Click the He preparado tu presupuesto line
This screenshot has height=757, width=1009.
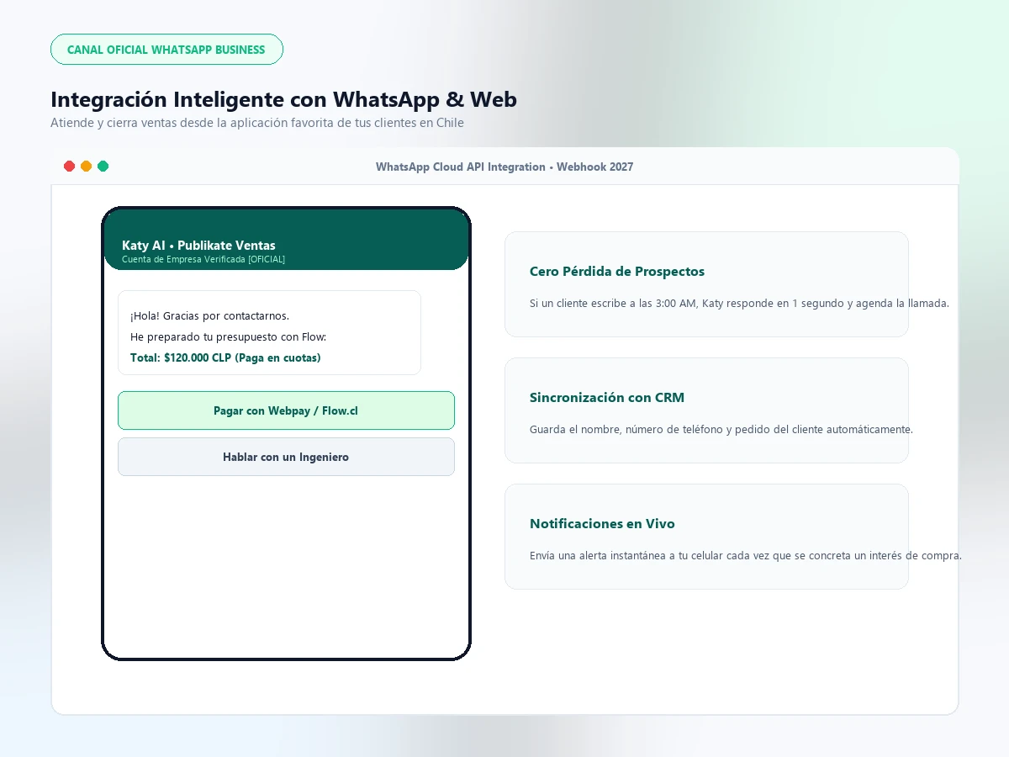click(228, 337)
